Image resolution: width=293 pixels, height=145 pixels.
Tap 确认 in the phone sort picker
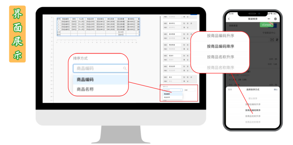click(276, 90)
